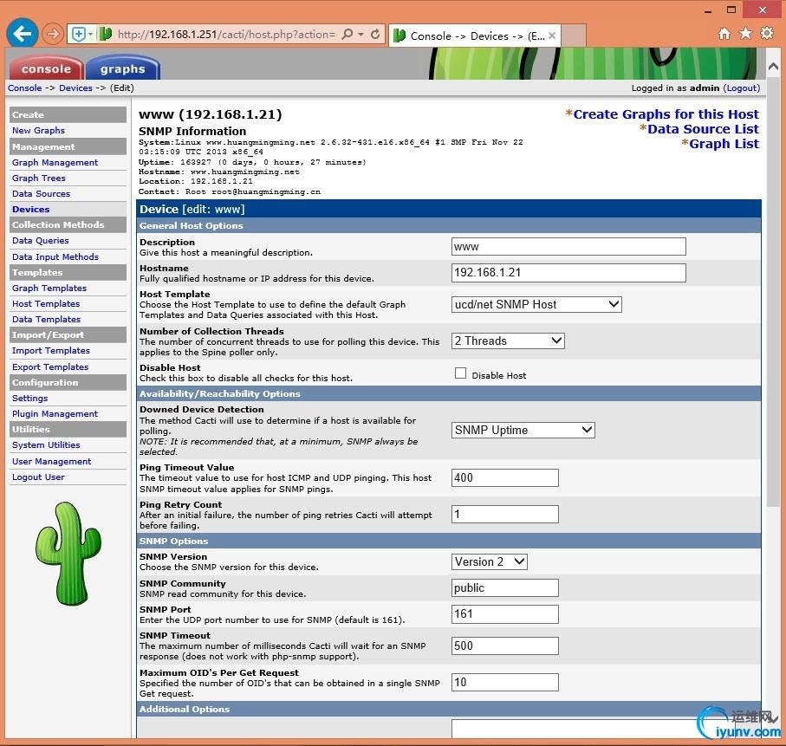786x746 pixels.
Task: Open Devices in sidebar menu
Action: click(x=30, y=209)
